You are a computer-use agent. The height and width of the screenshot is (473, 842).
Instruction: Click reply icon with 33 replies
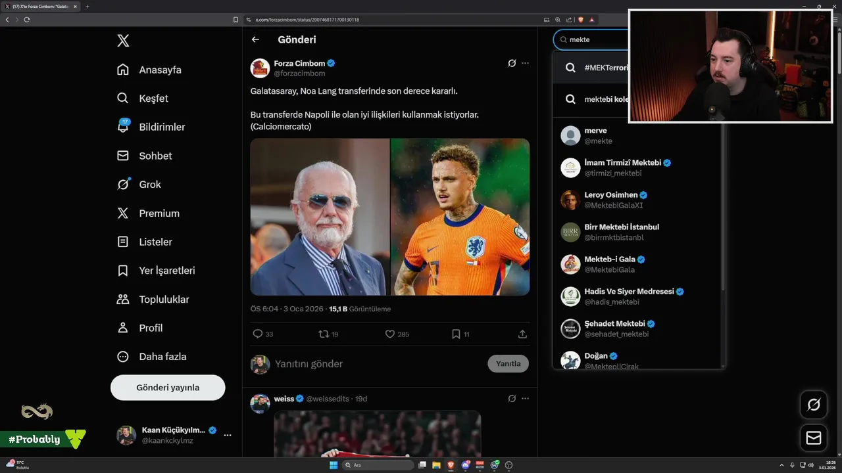point(258,334)
